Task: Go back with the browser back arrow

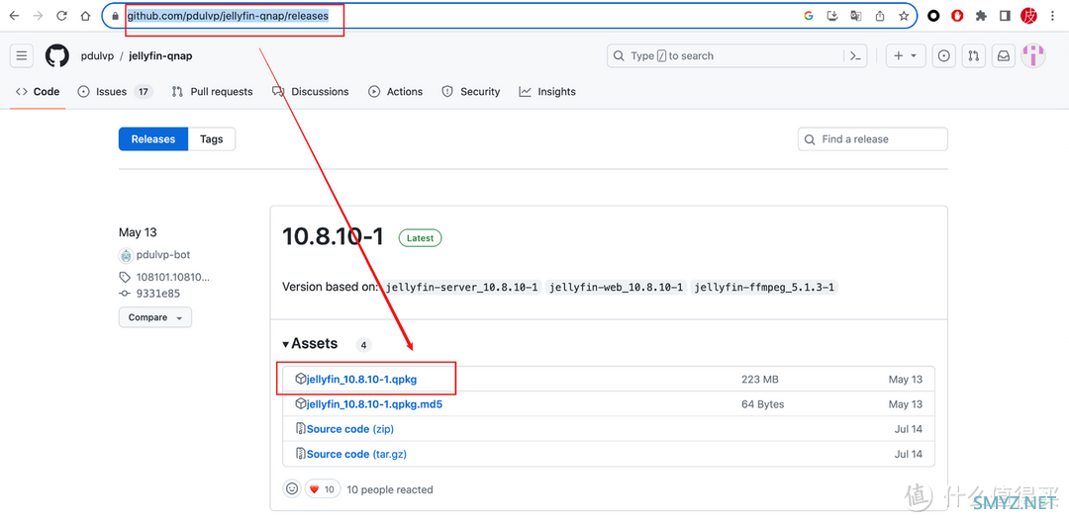Action: (14, 16)
